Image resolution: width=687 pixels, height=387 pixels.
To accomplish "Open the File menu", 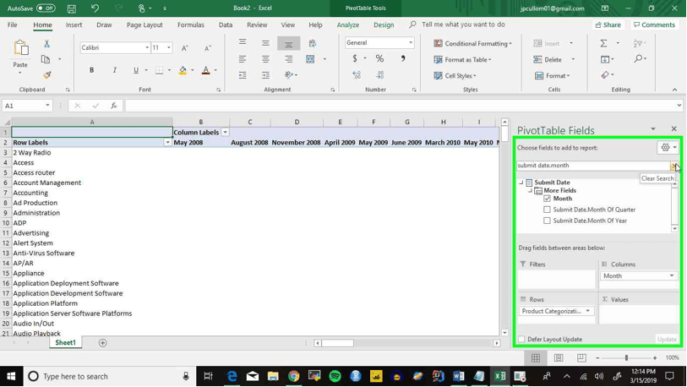I will pos(13,25).
